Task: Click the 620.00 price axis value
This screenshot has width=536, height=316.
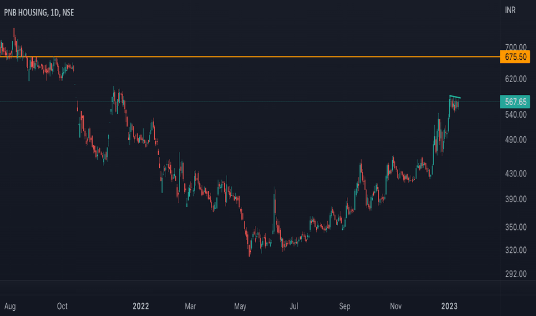Action: coord(516,79)
